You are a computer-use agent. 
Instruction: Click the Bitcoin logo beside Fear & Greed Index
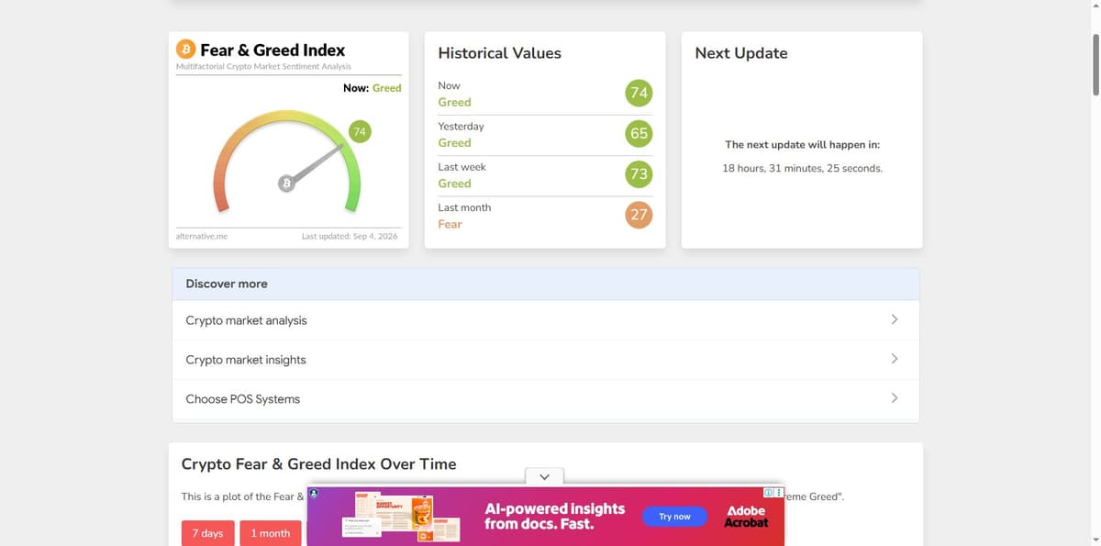[185, 50]
